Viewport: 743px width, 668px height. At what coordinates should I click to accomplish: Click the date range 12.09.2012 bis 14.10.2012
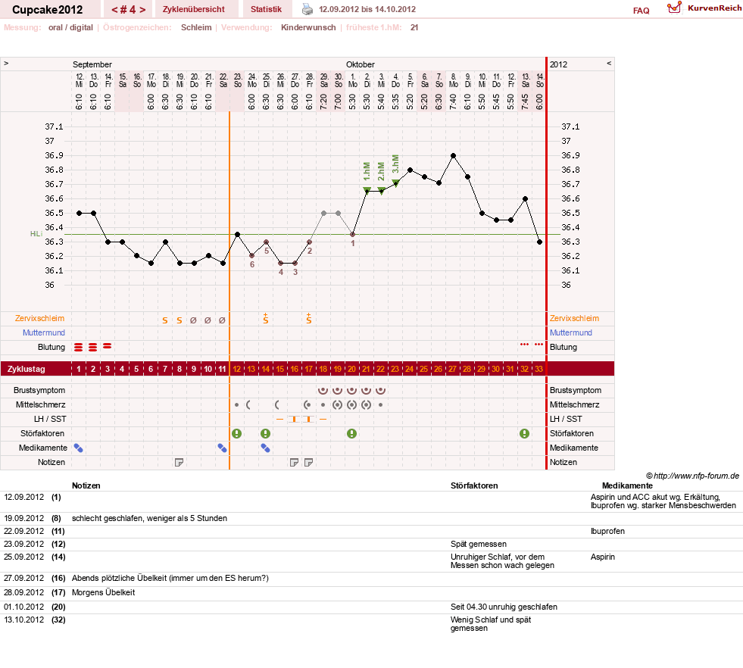pos(367,9)
